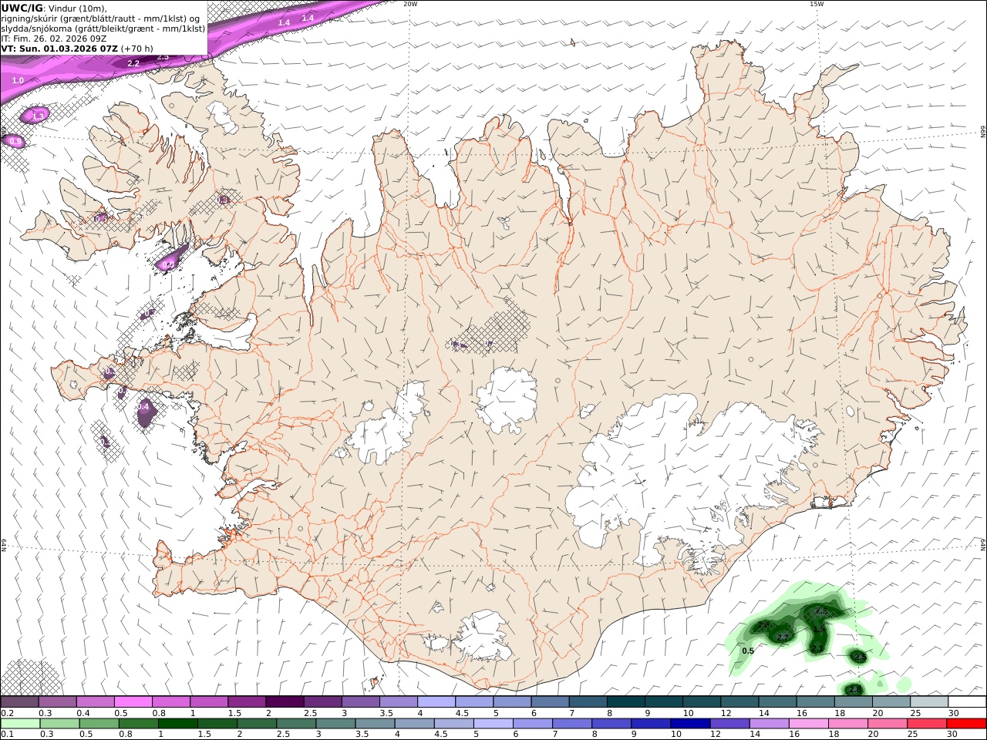Screen dimensions: 987x740
Task: Click the 2.5 value in the isolated green blob
Action: coord(860,657)
